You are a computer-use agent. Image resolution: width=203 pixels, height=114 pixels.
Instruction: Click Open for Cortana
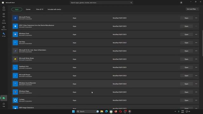[187, 100]
